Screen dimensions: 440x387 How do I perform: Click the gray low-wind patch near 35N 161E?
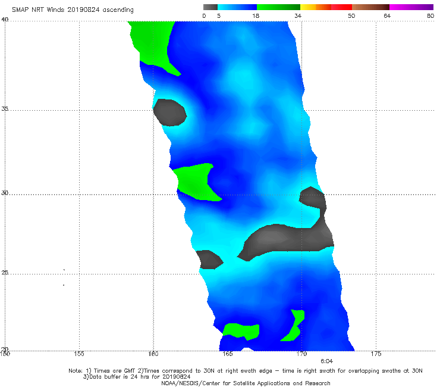tap(170, 113)
